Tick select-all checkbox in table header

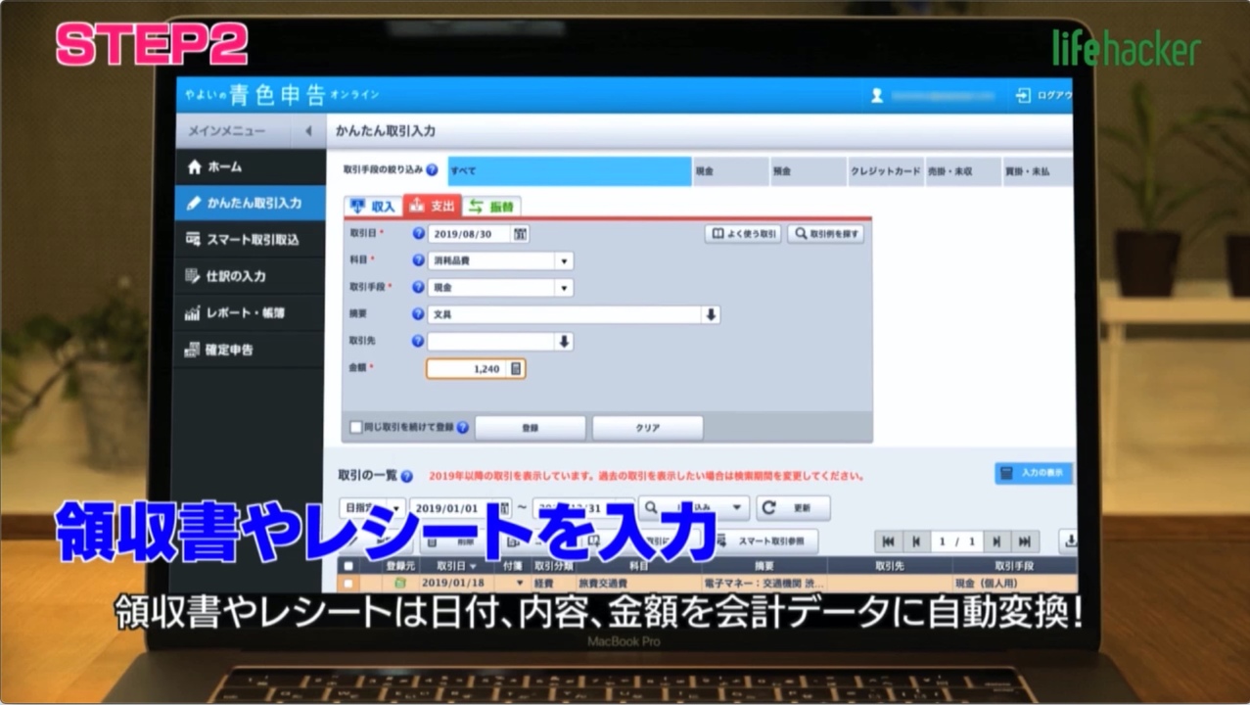tap(349, 566)
